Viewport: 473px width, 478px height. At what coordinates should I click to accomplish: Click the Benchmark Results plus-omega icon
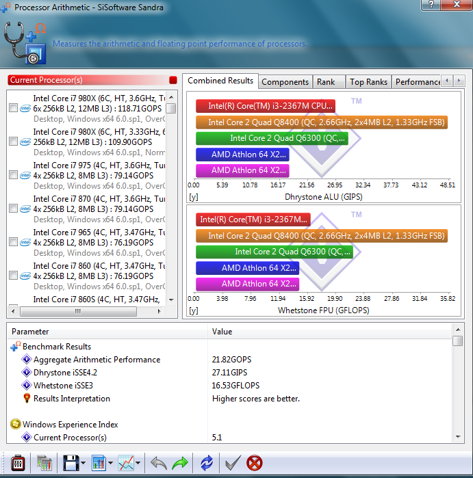pyautogui.click(x=15, y=346)
